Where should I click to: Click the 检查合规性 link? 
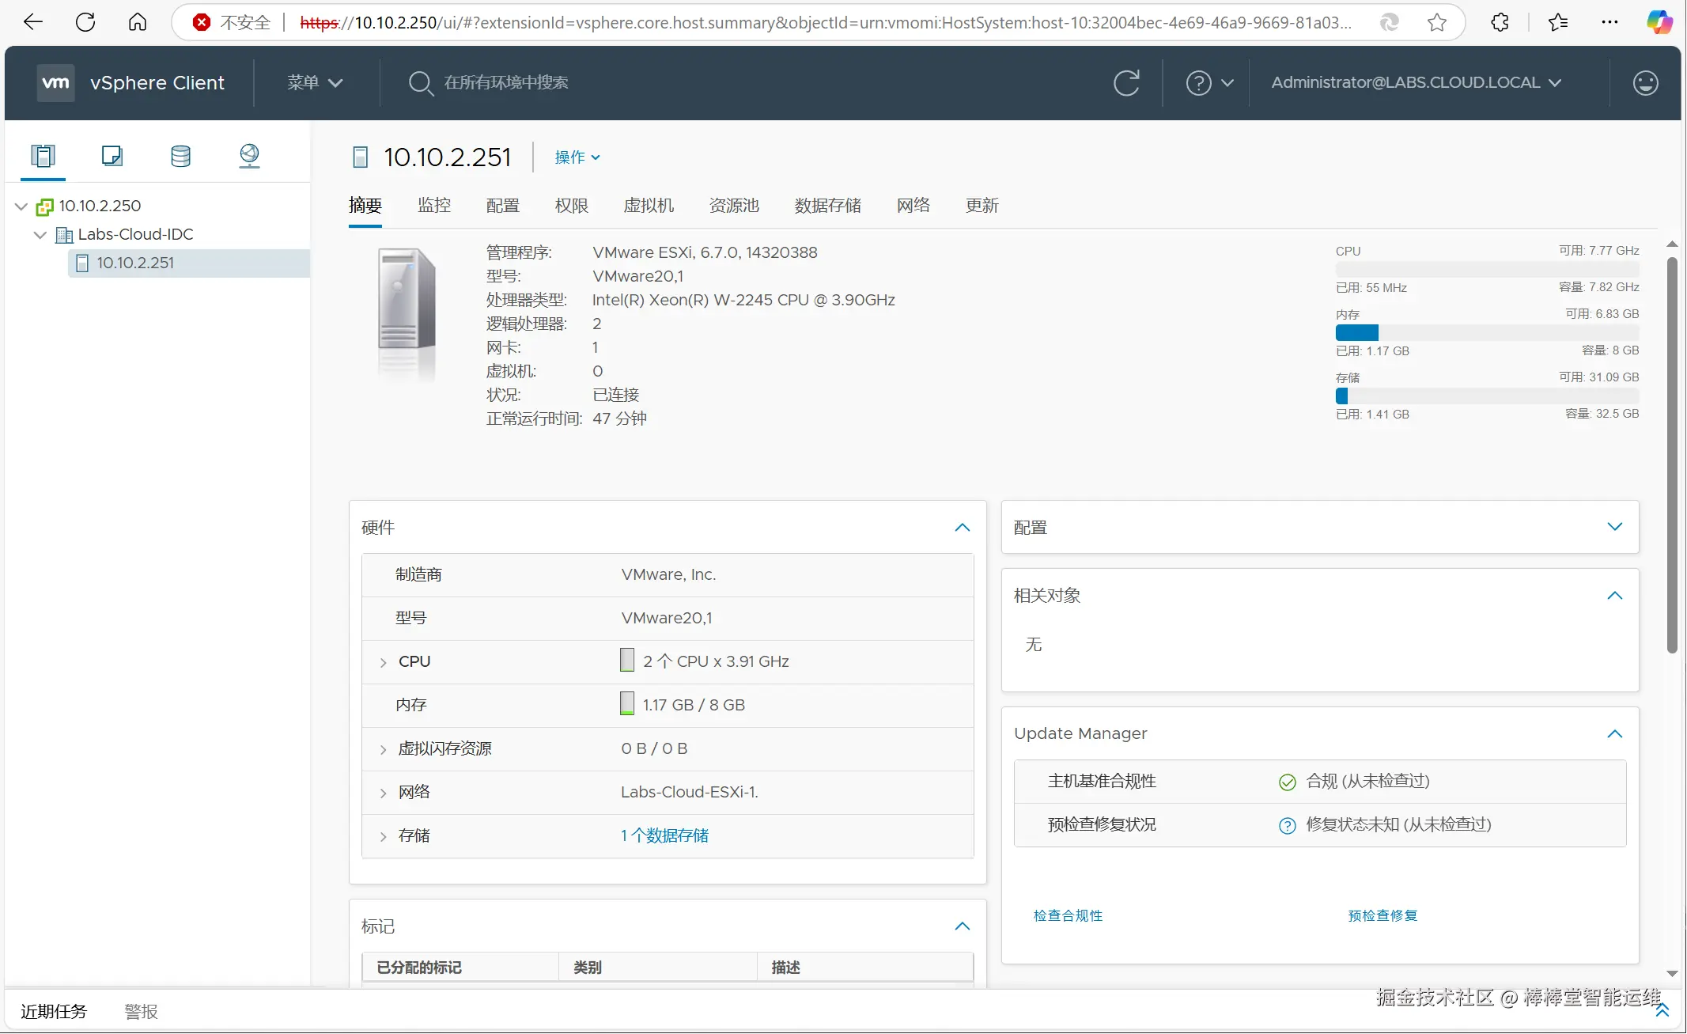click(1068, 915)
